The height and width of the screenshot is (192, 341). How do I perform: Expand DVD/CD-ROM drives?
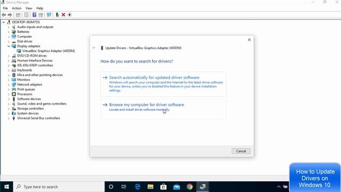point(9,55)
